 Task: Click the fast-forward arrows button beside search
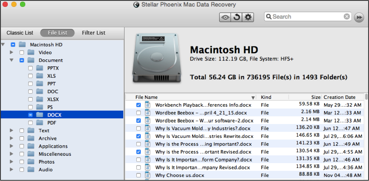[x=359, y=17]
